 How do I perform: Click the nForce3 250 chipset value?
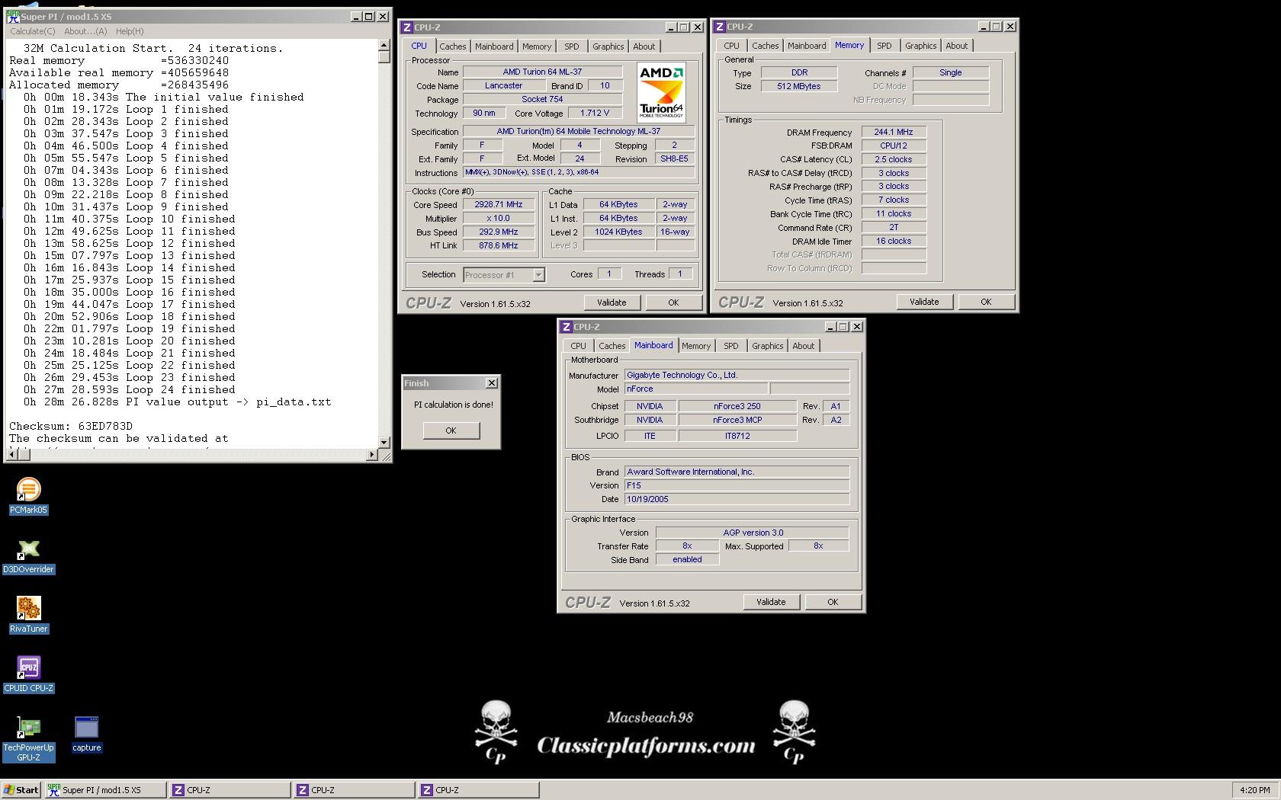737,406
